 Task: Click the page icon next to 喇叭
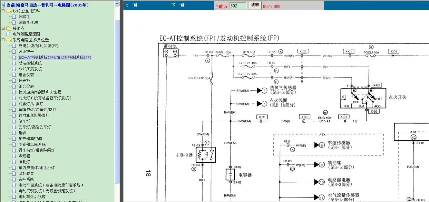[14, 133]
